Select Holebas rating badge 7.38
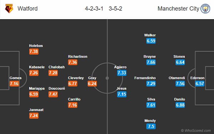214x134 pixels. click(34, 51)
